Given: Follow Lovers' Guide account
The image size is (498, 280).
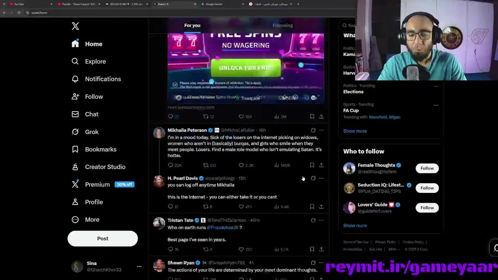Looking at the screenshot, I should 427,208.
